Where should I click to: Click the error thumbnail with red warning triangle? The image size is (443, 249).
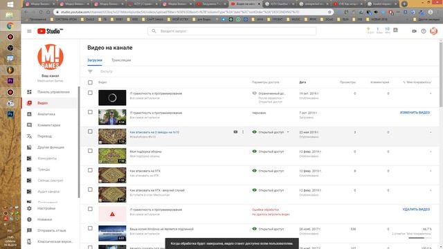(112, 214)
